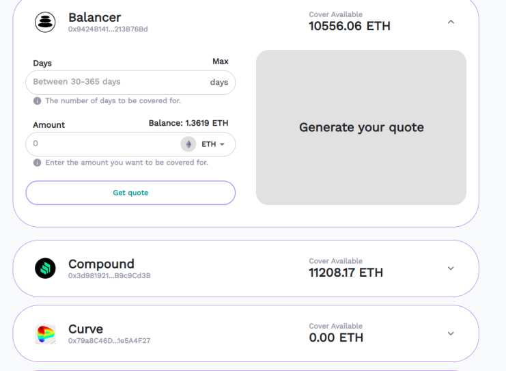Click the Generate your quote panel
The image size is (506, 371).
[361, 128]
